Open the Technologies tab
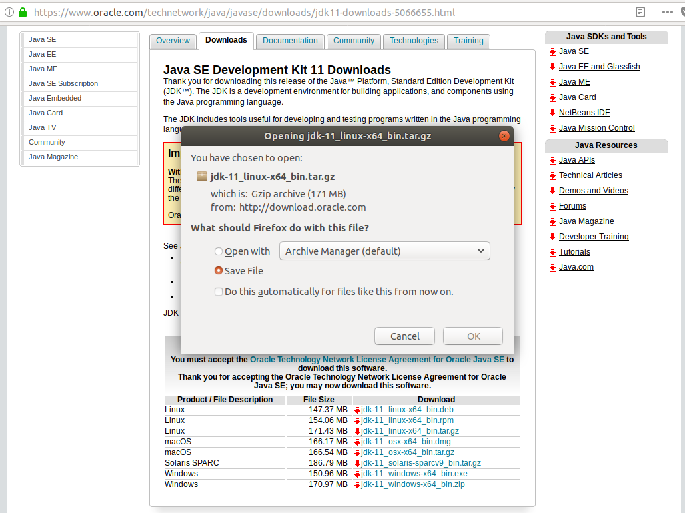The width and height of the screenshot is (685, 513). pyautogui.click(x=414, y=41)
